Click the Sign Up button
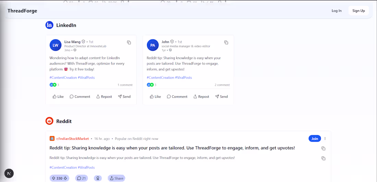The height and width of the screenshot is (182, 377). coord(358,11)
